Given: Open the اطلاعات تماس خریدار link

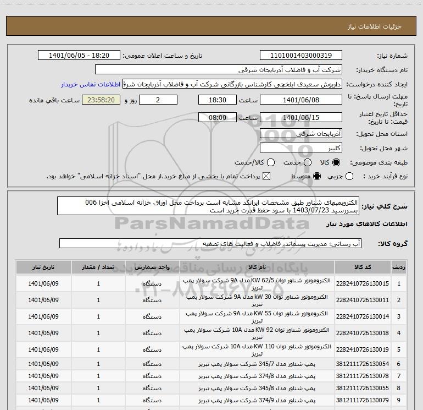Looking at the screenshot, I should pyautogui.click(x=91, y=84).
